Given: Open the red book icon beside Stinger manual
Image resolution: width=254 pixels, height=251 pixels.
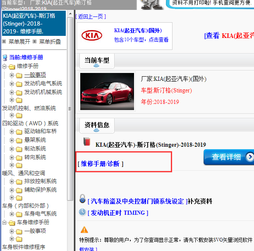Looking at the screenshot, I should (x=87, y=141).
